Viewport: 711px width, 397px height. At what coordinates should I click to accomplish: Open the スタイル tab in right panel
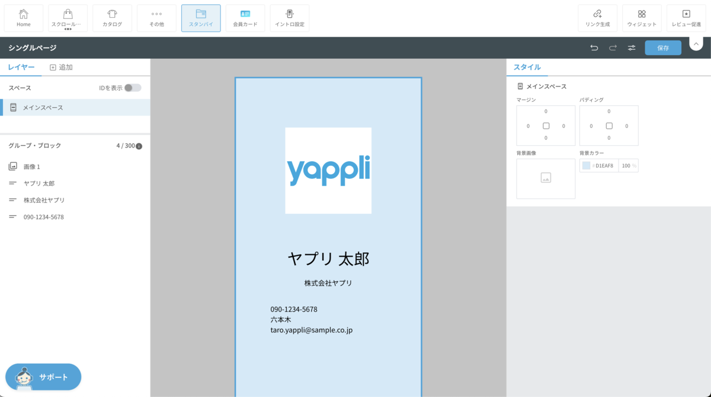click(527, 68)
